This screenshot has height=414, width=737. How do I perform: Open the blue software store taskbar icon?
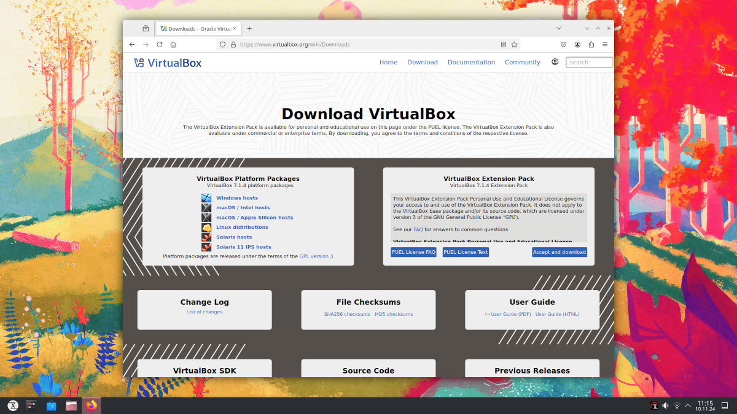click(x=52, y=405)
